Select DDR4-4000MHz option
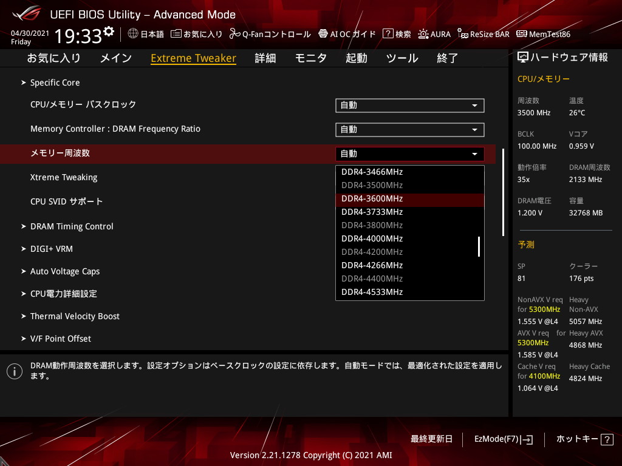The width and height of the screenshot is (622, 466). 410,239
